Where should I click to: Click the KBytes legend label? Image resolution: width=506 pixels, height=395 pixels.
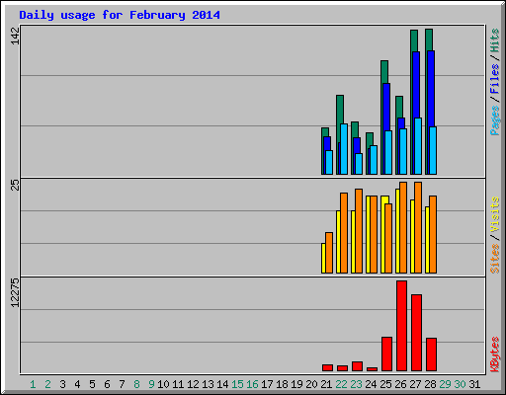tap(494, 355)
